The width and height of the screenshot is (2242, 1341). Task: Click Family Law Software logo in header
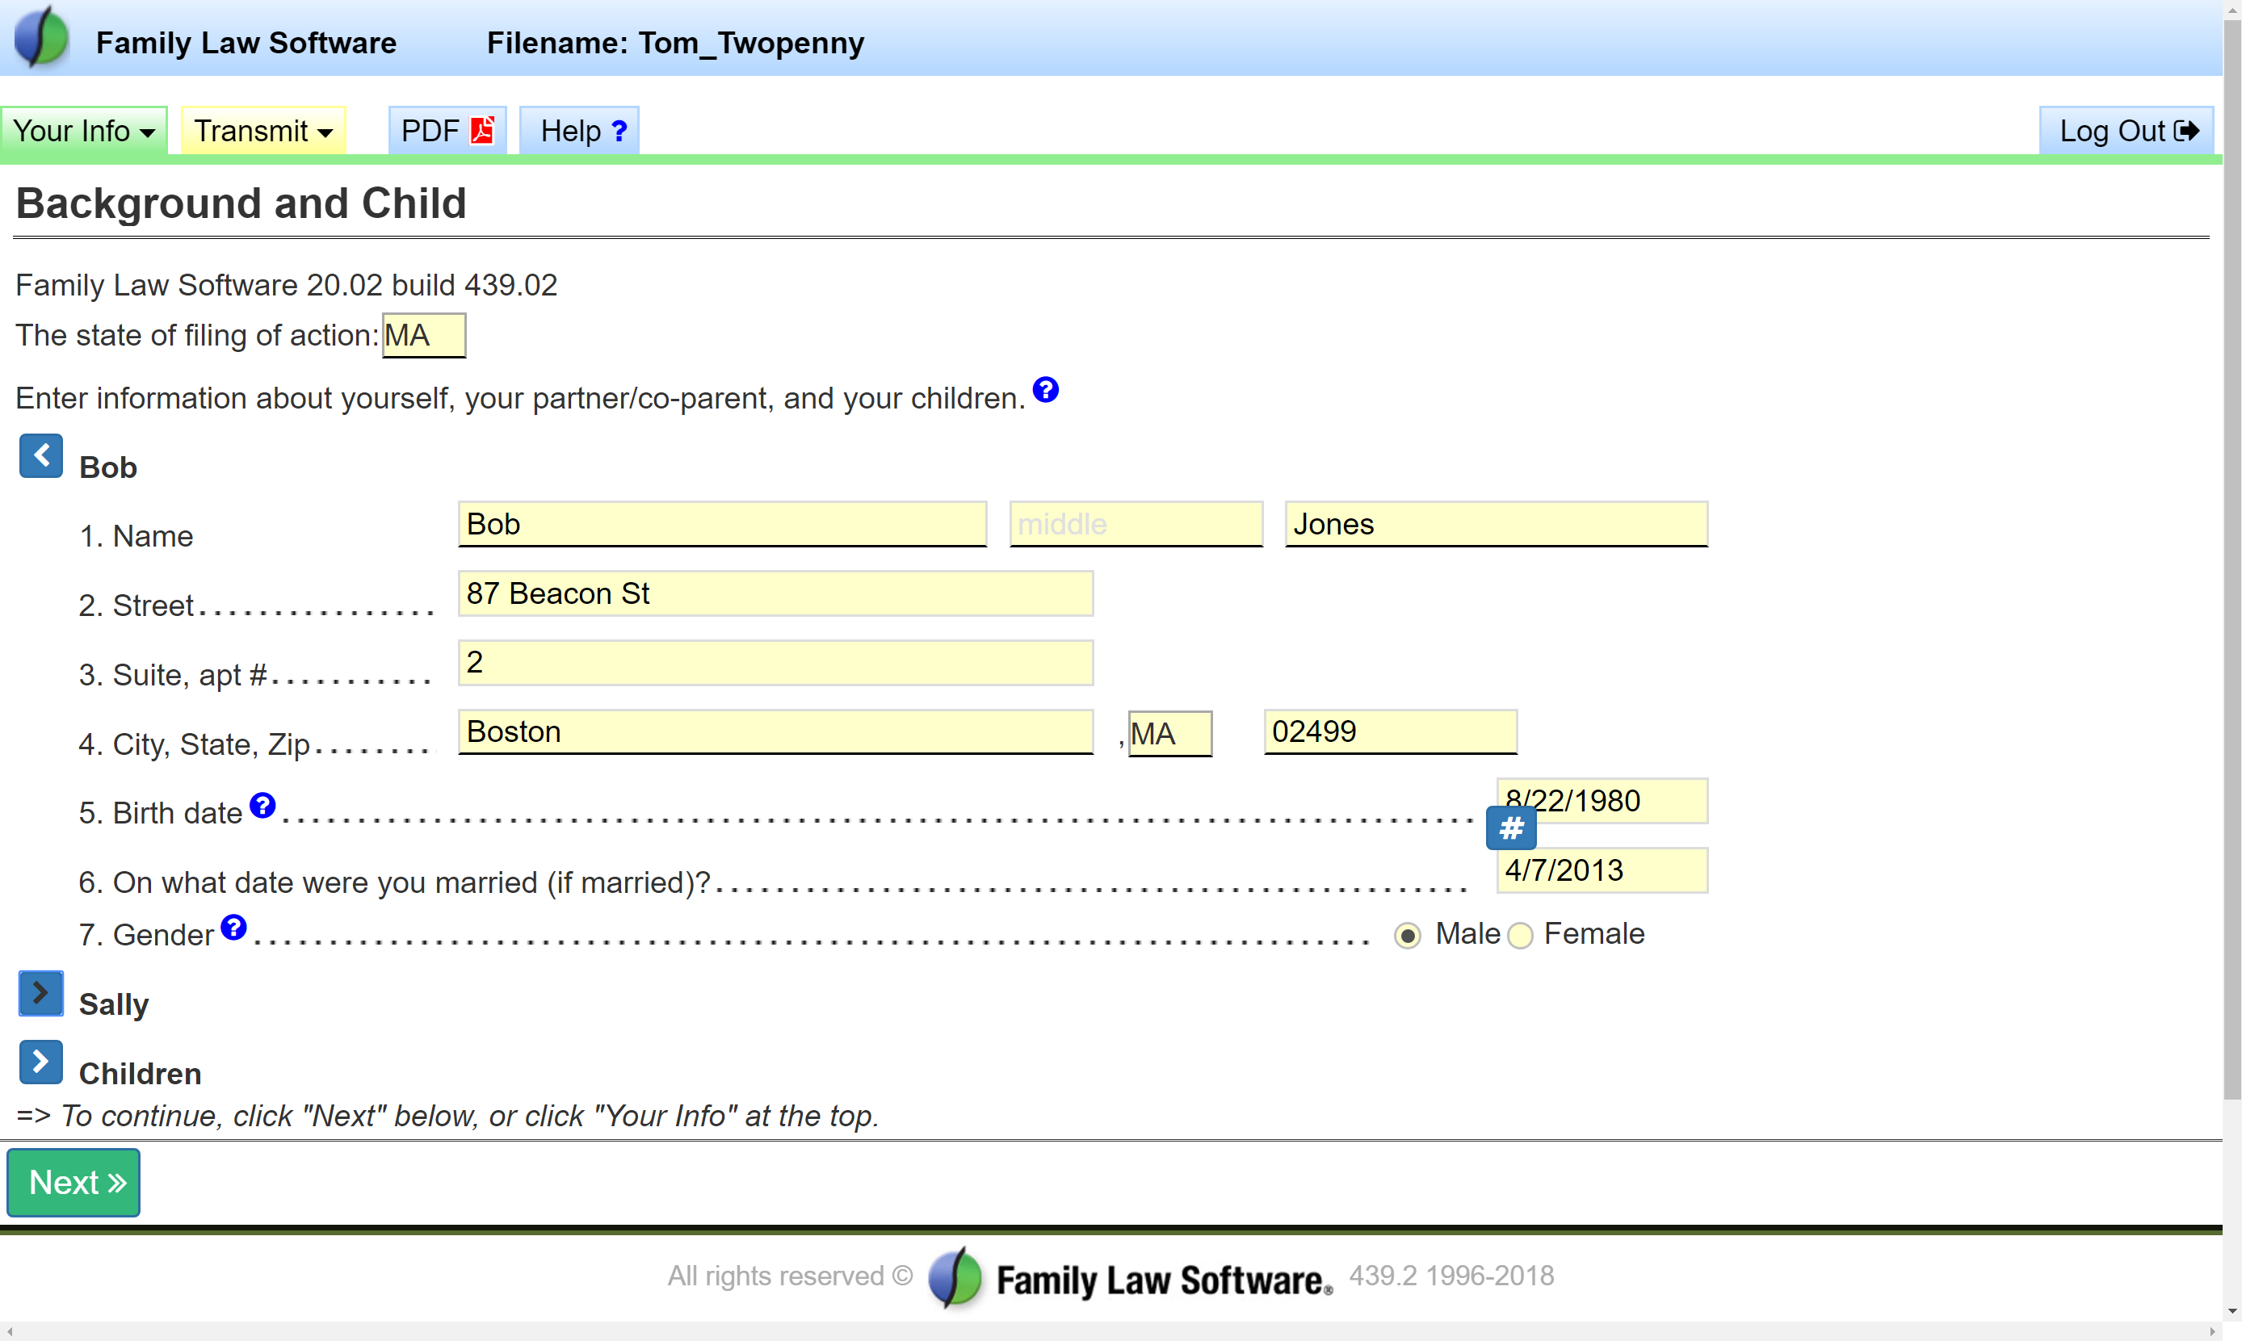click(41, 38)
